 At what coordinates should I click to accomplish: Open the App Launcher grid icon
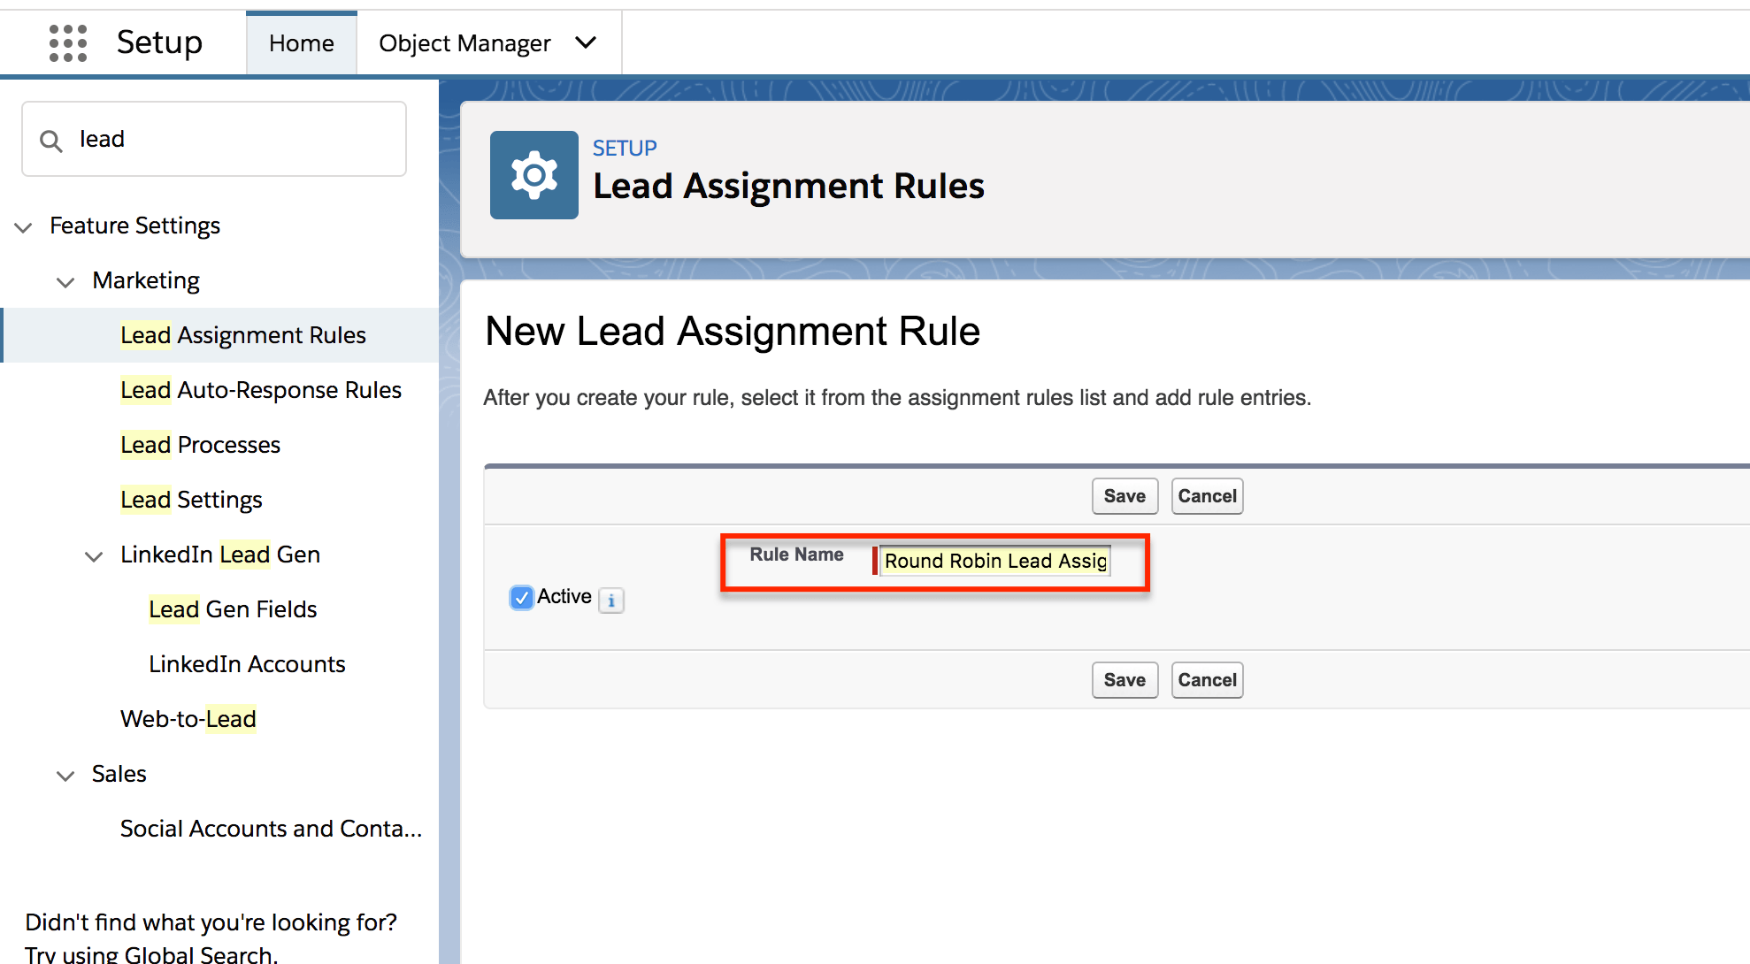(68, 42)
